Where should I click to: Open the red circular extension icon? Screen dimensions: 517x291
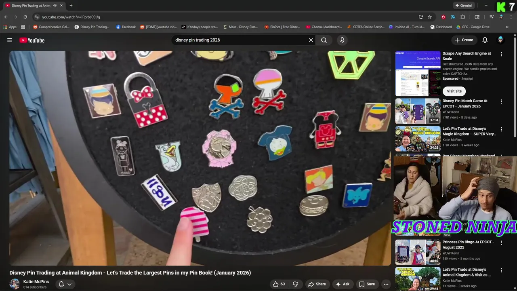(x=443, y=17)
